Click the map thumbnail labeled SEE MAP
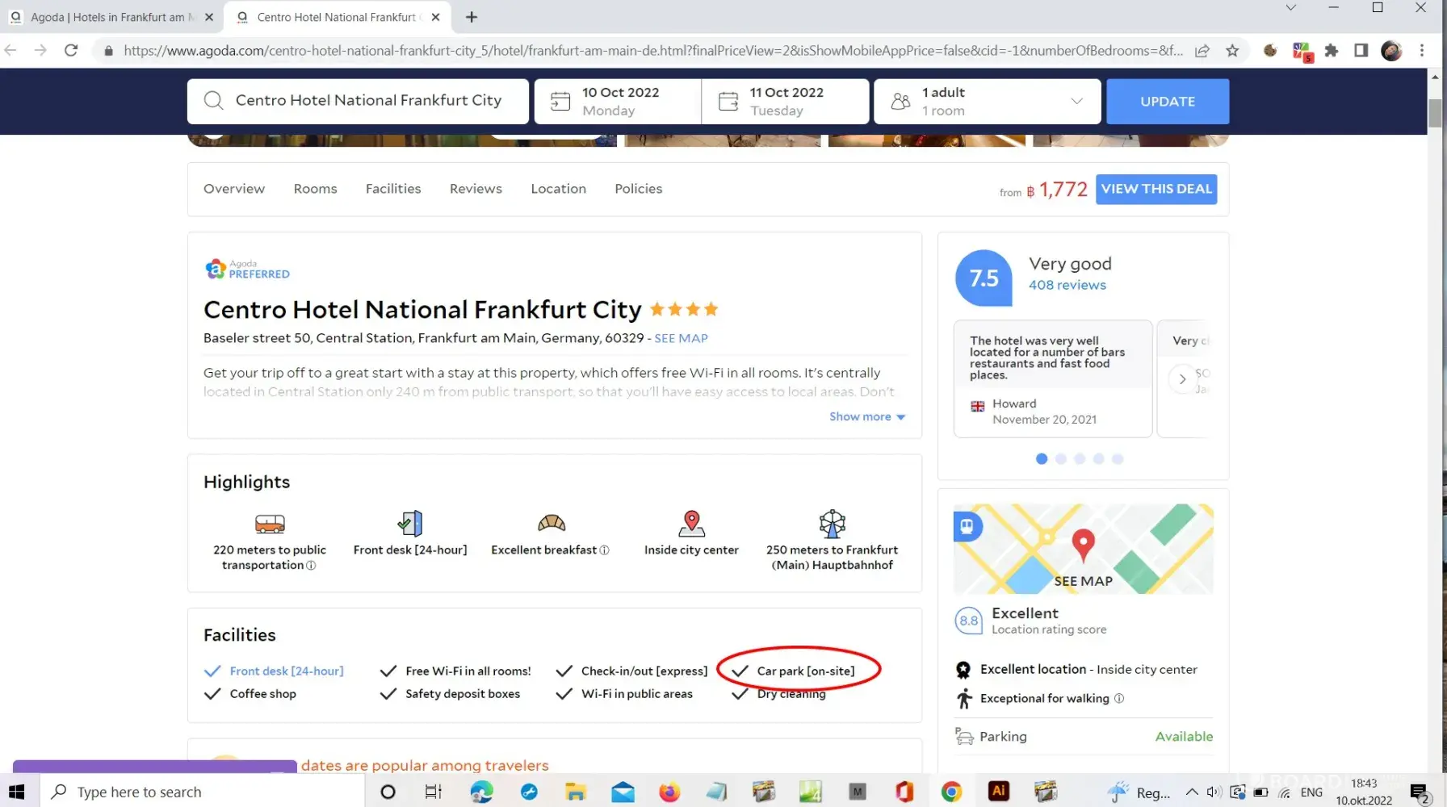The height and width of the screenshot is (807, 1447). click(1083, 549)
